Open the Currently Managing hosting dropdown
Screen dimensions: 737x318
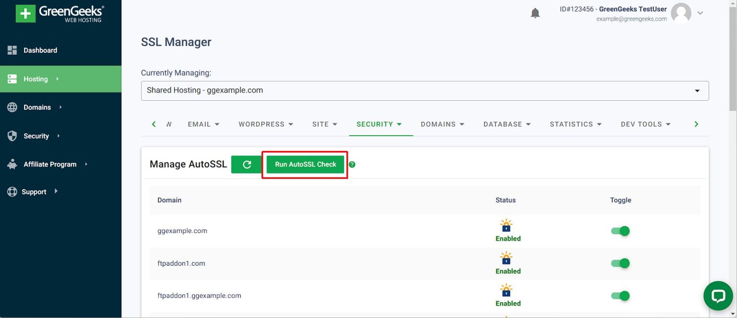pyautogui.click(x=697, y=90)
